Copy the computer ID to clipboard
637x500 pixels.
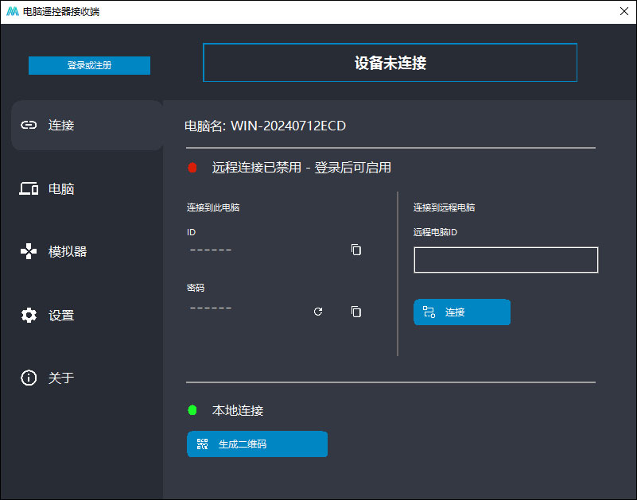[x=355, y=250]
